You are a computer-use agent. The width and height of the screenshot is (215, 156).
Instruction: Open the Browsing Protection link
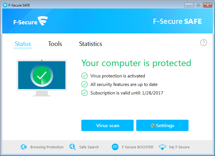click(47, 147)
